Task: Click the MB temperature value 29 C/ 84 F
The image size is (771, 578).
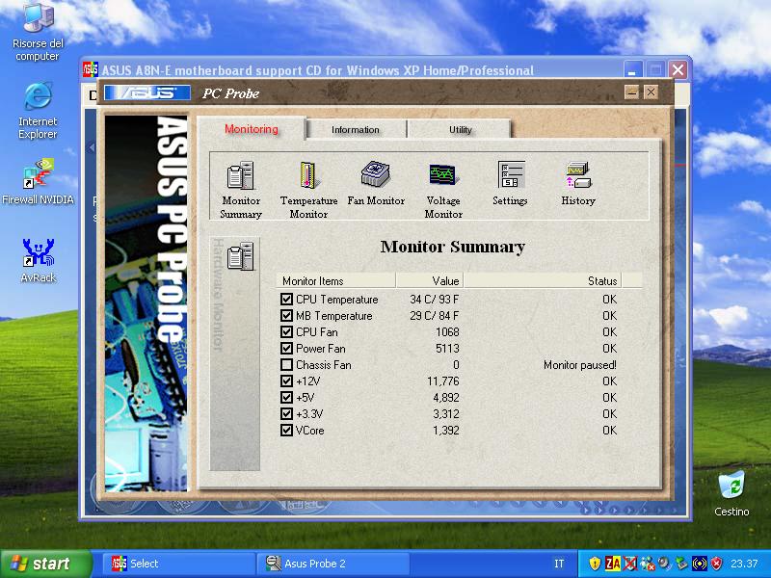Action: coord(435,316)
